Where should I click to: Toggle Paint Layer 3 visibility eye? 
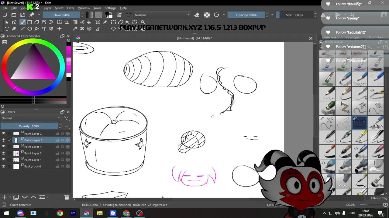tap(3, 153)
